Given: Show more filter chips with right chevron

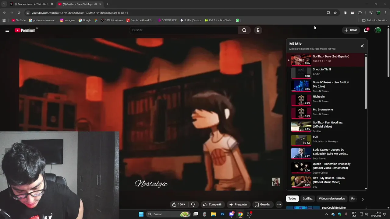Looking at the screenshot, I should pyautogui.click(x=363, y=199).
